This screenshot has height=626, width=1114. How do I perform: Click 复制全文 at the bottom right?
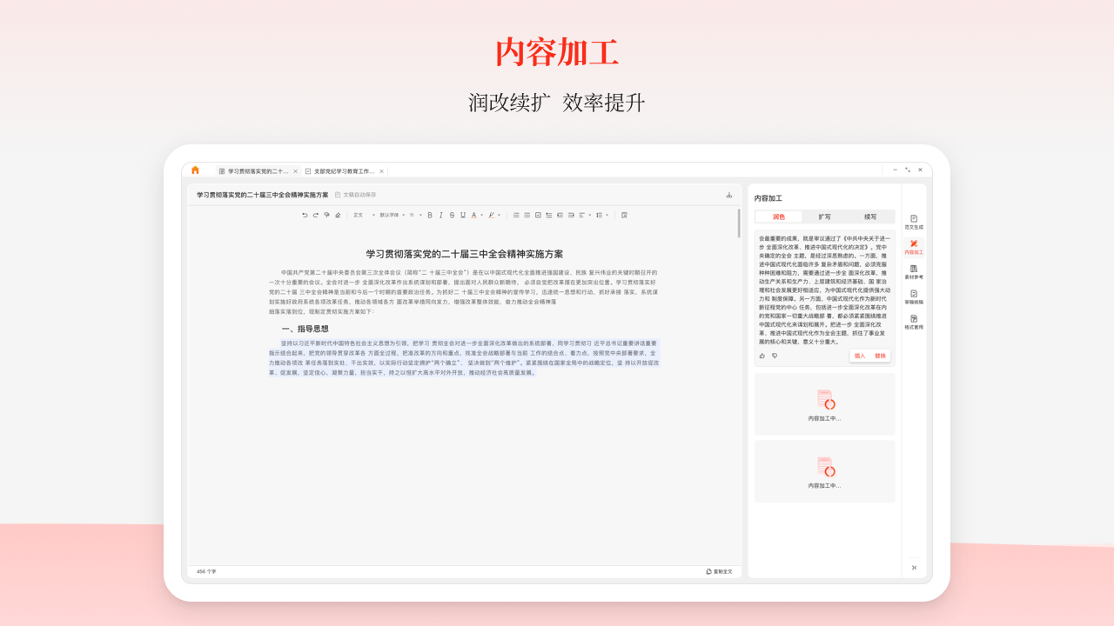(721, 569)
